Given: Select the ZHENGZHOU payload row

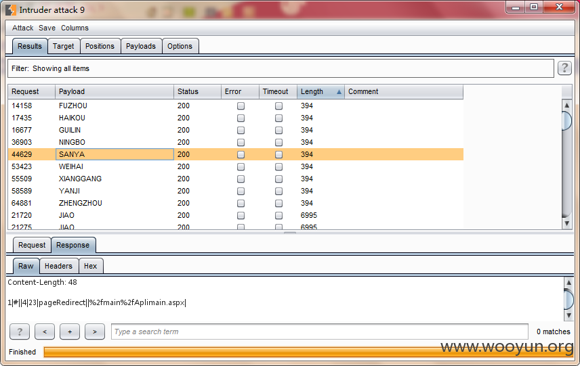Looking at the screenshot, I should point(235,203).
